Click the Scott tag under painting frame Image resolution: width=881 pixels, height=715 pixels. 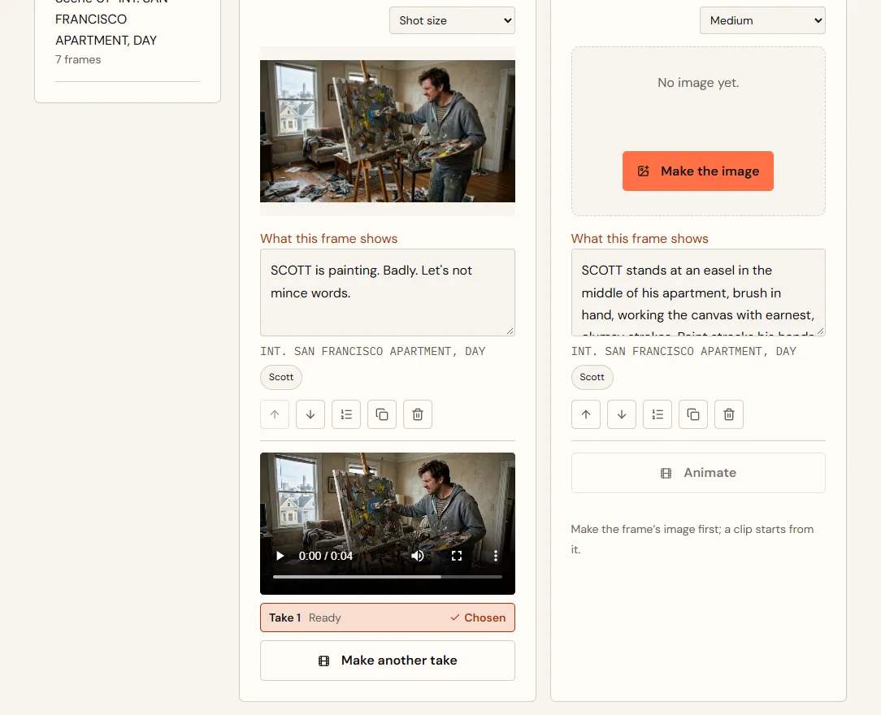[x=281, y=377]
